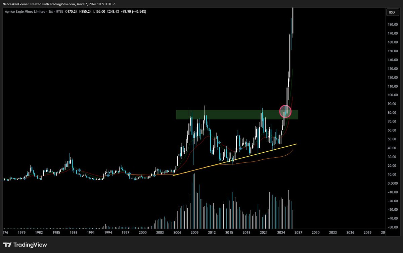Viewport: 403px width, 253px height.
Task: Click the 90.00 price axis label
Action: pyautogui.click(x=393, y=104)
